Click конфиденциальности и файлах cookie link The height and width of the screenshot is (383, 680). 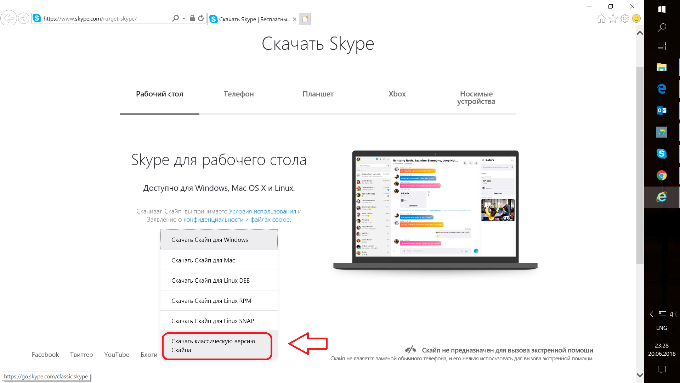pos(236,219)
